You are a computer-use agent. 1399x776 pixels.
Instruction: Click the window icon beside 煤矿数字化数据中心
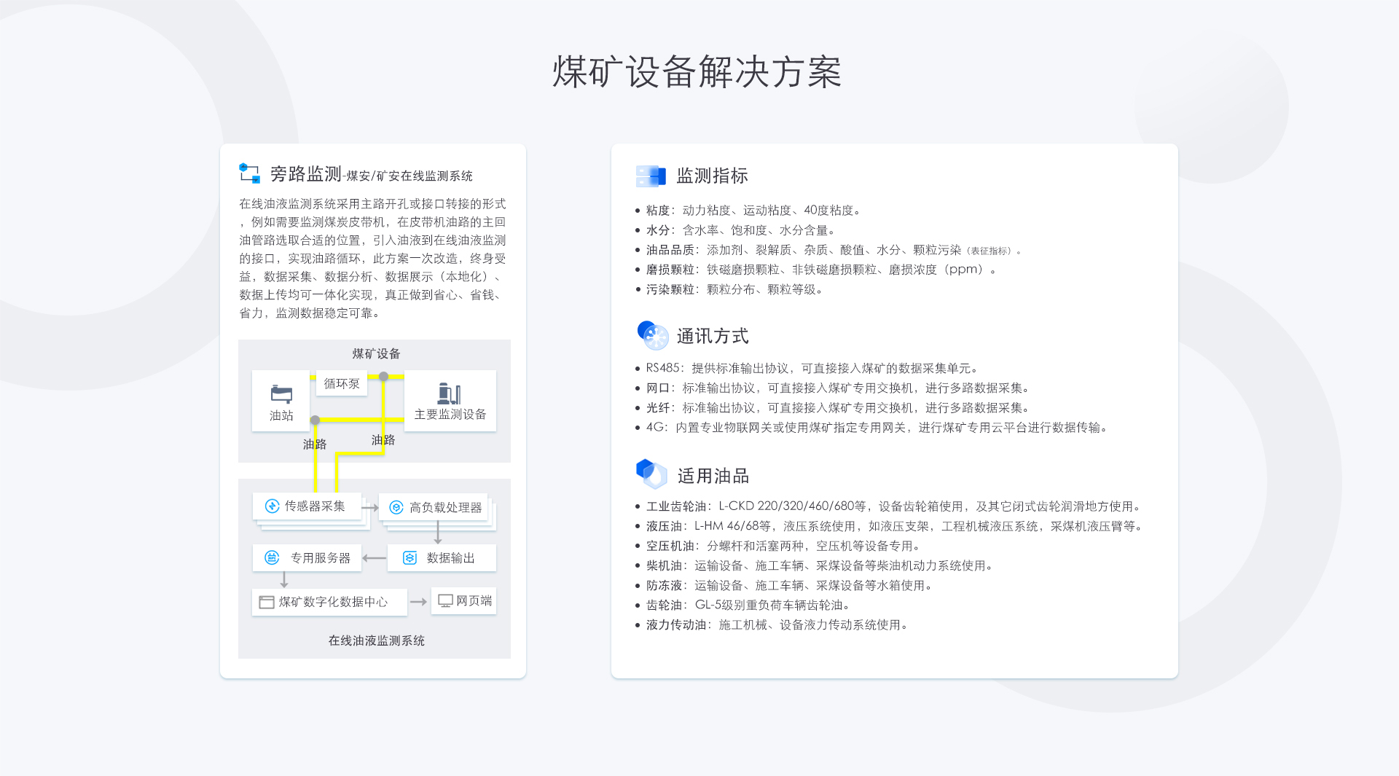click(x=267, y=603)
